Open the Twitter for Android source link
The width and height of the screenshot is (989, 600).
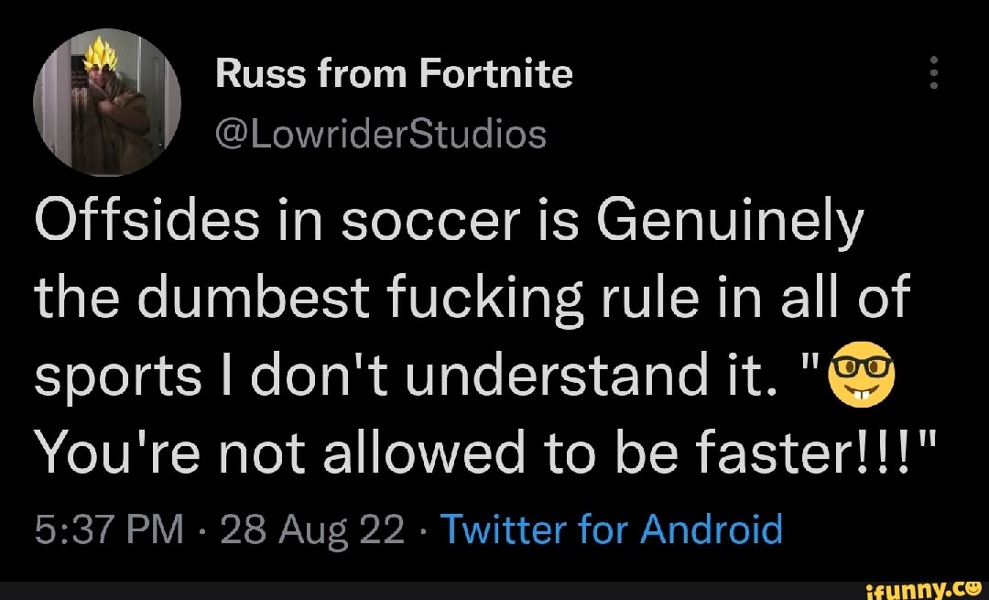(612, 529)
